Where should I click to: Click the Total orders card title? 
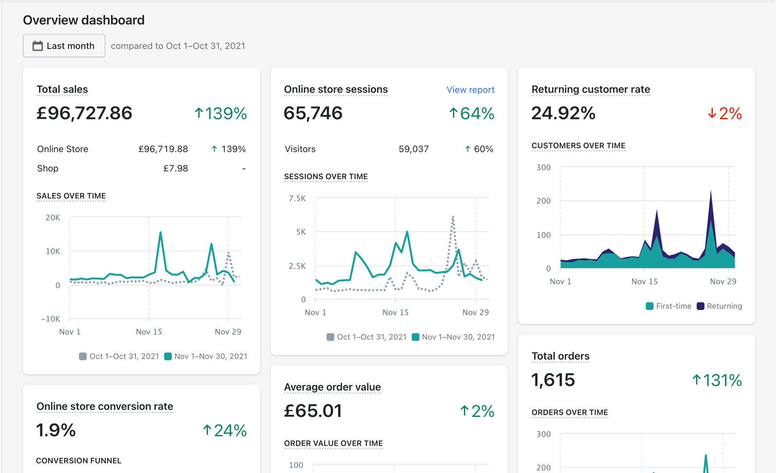tap(560, 356)
